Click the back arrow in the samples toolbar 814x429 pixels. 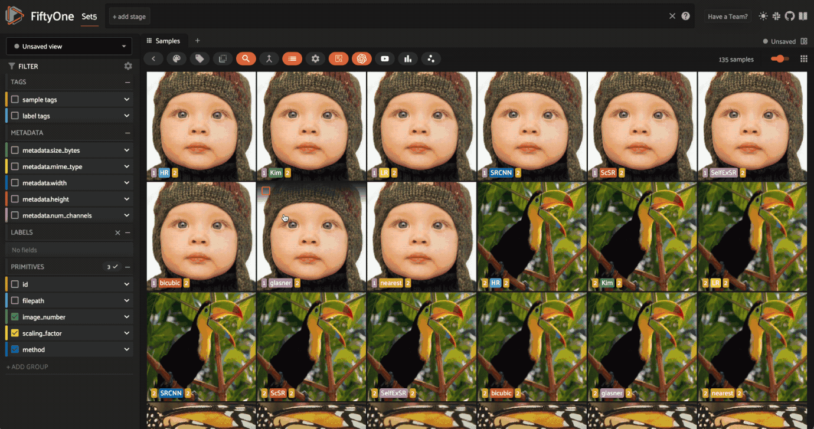(153, 58)
